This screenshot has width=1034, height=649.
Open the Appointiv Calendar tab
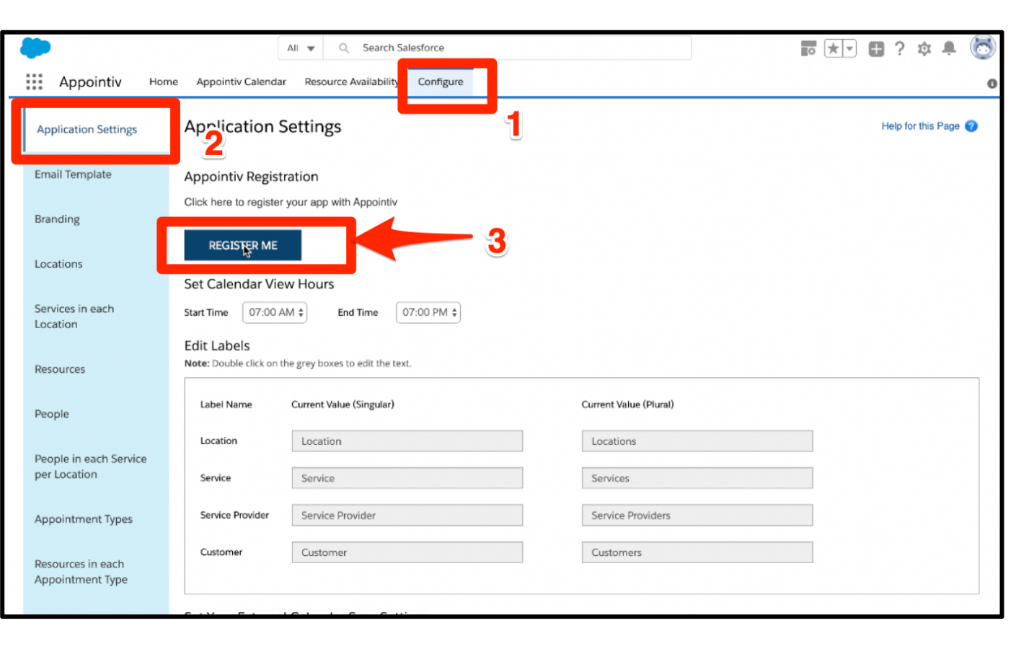241,81
